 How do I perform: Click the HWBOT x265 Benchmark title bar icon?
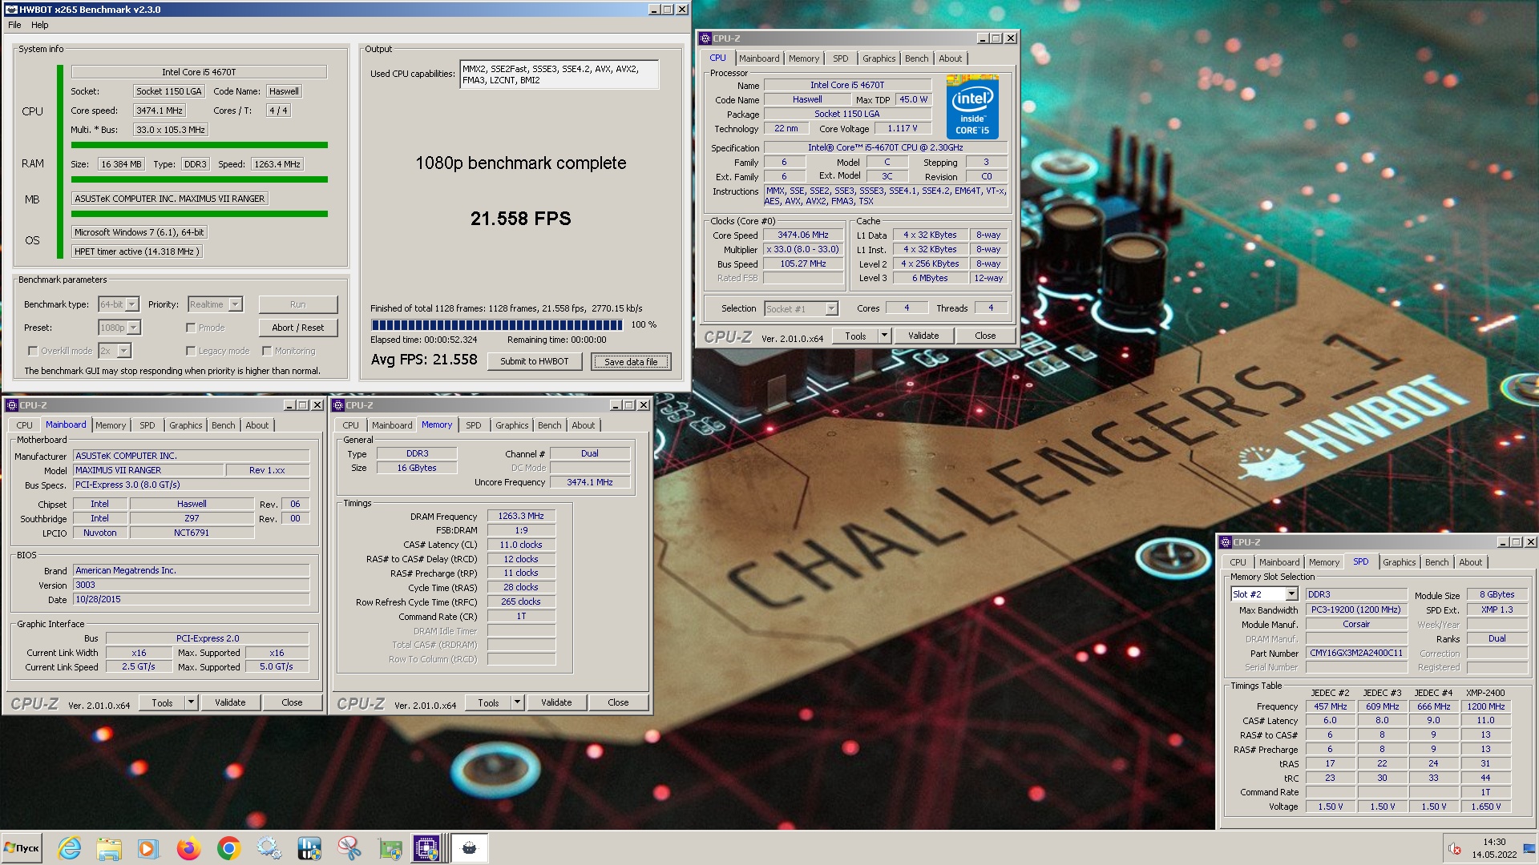point(11,10)
